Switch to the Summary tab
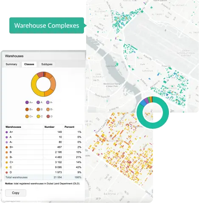199x203 pixels. click(x=11, y=64)
